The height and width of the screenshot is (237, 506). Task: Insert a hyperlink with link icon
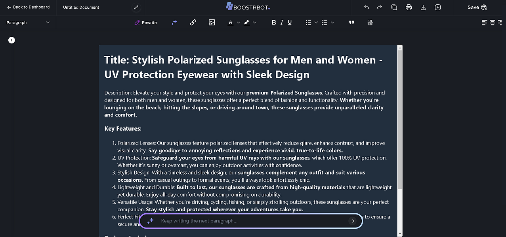coord(193,23)
